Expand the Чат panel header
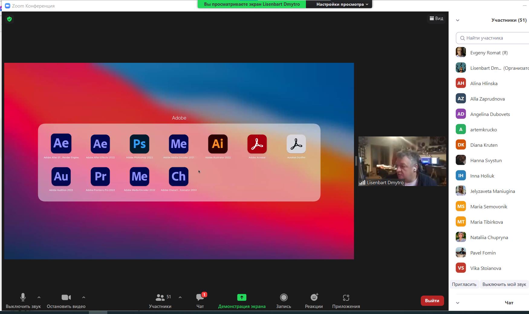 (x=458, y=303)
